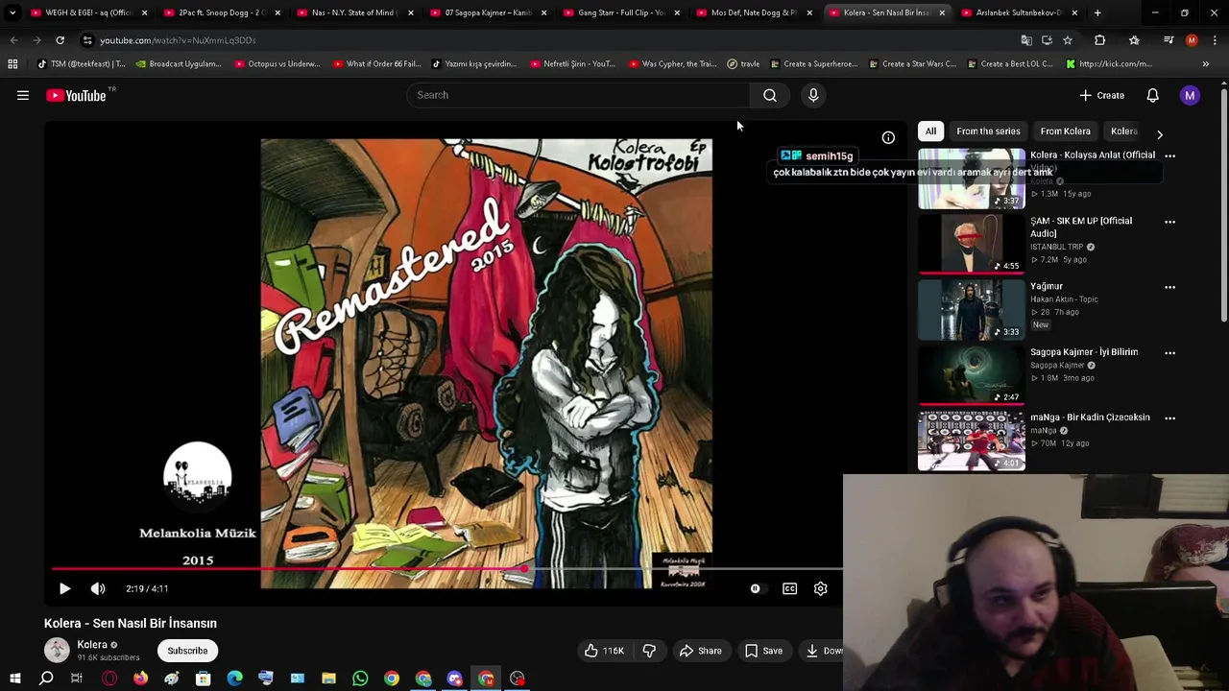Screen dimensions: 1229x691
Task: Show more bookmarks chevron
Action: (x=1206, y=64)
